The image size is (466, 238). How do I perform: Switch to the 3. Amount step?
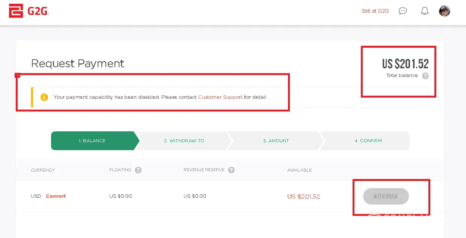pos(276,141)
